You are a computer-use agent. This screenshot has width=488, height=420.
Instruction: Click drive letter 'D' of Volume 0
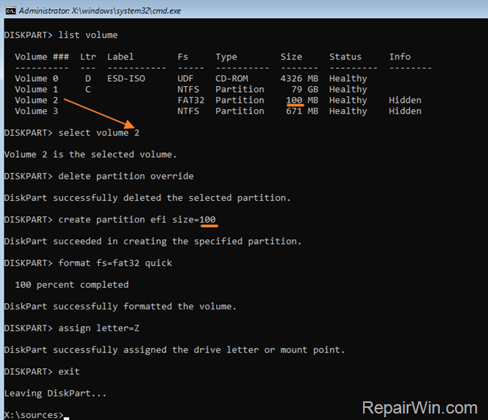[x=88, y=78]
